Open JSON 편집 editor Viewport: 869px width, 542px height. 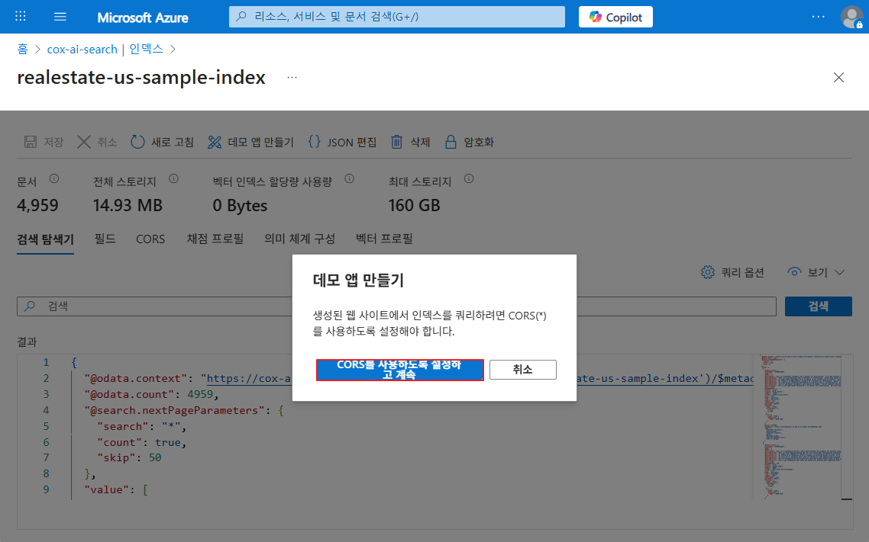pyautogui.click(x=342, y=142)
